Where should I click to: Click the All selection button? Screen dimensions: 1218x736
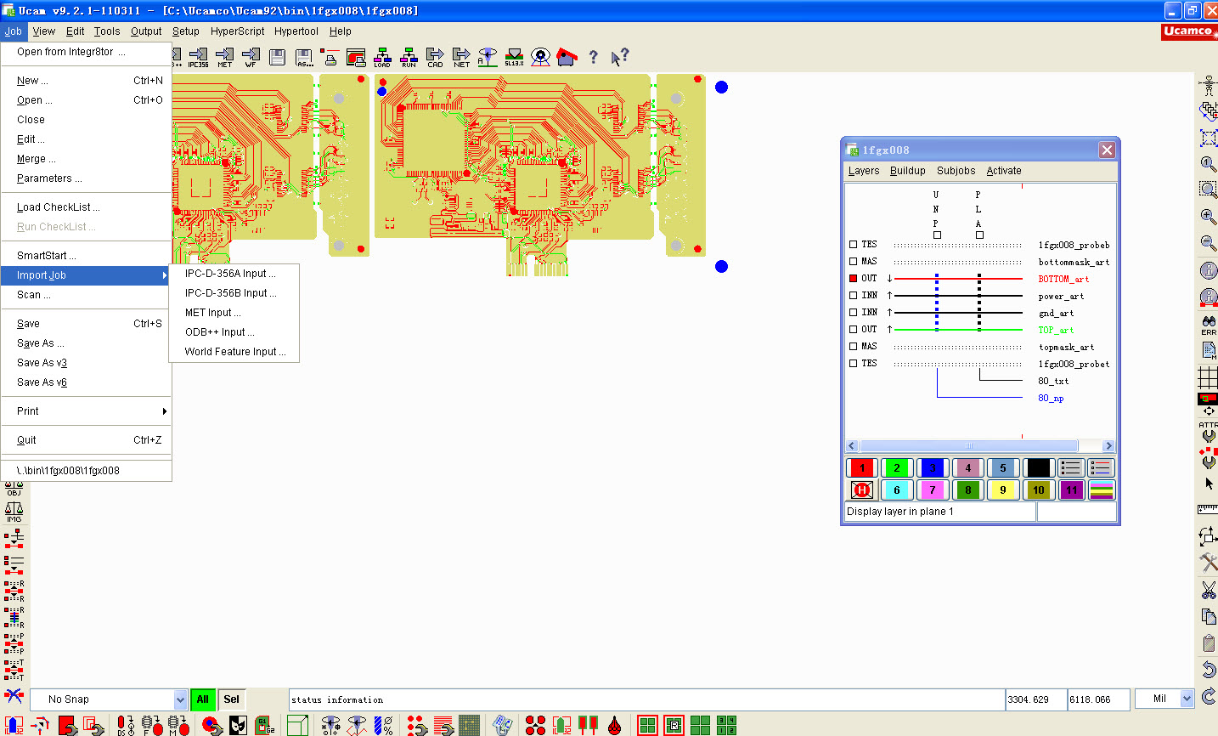point(202,699)
